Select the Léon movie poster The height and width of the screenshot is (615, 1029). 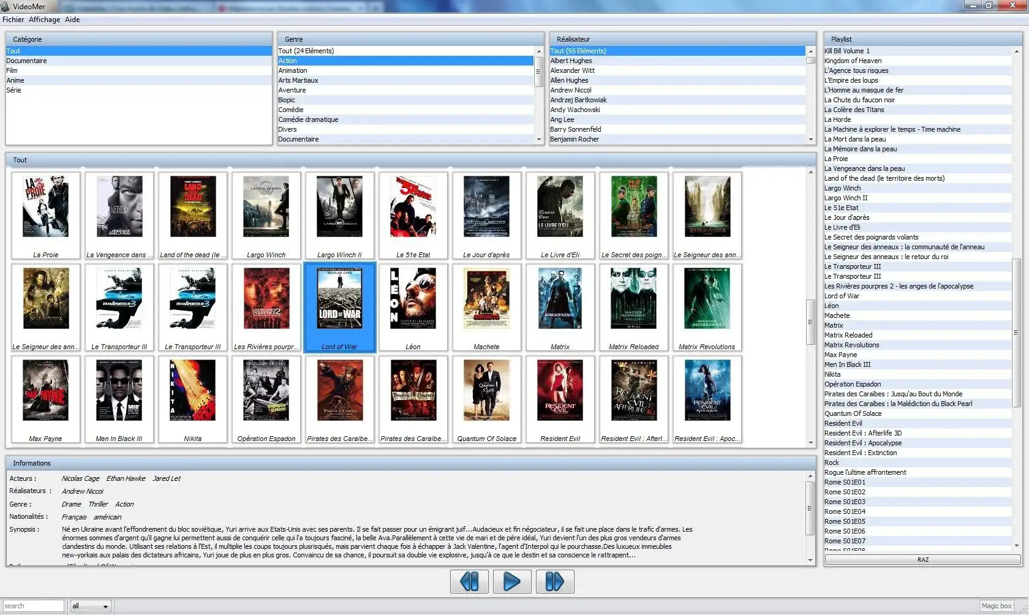pos(413,299)
